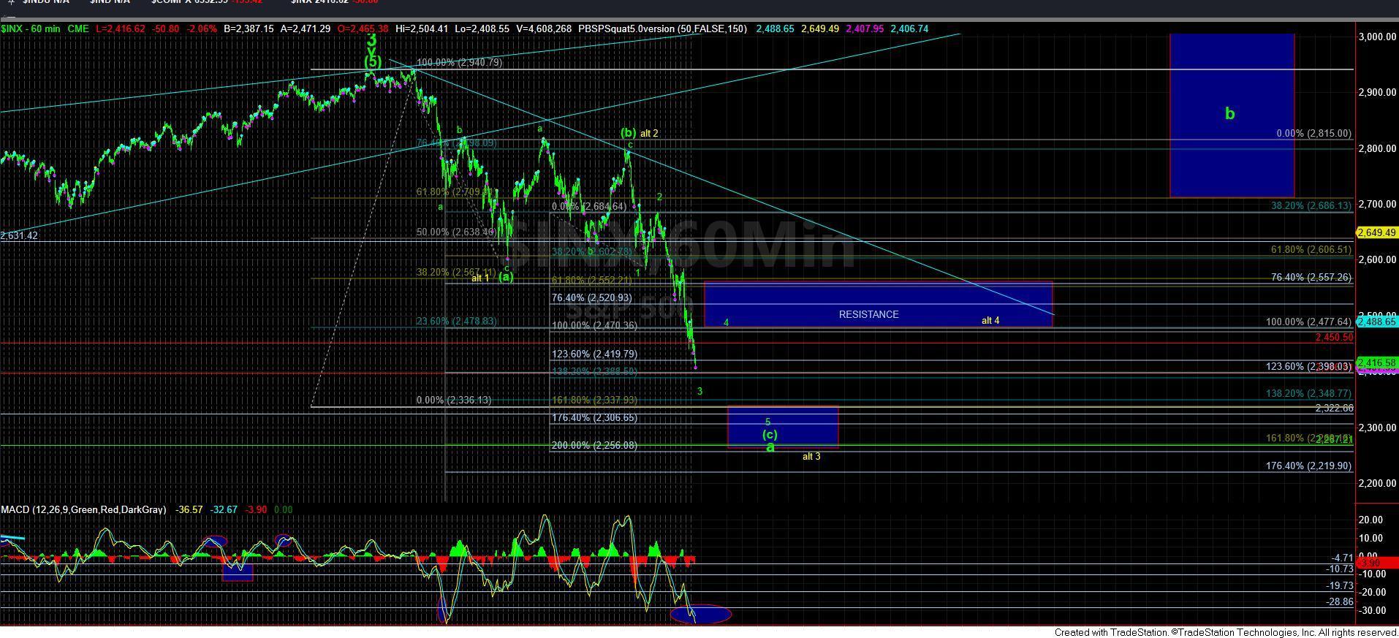Click the low value Lo=2,408.55
1399x638 pixels.
[x=482, y=29]
